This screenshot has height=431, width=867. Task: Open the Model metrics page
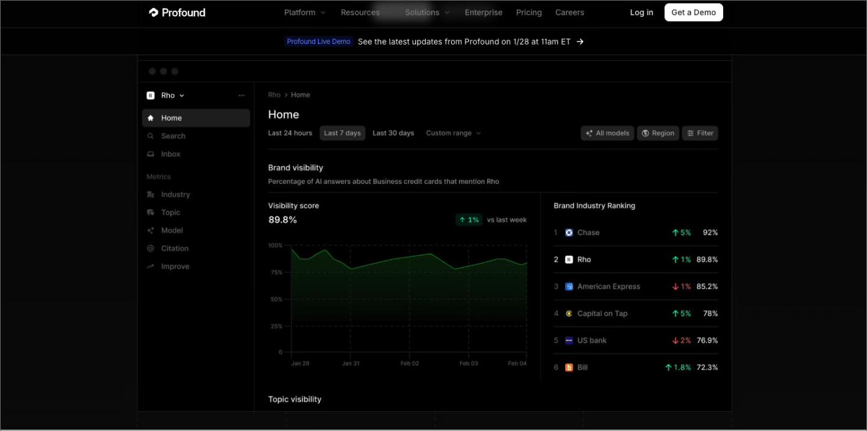[x=196, y=230]
